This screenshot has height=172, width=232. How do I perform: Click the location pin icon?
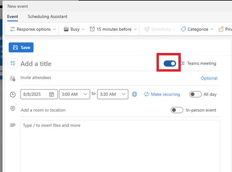tap(13, 108)
